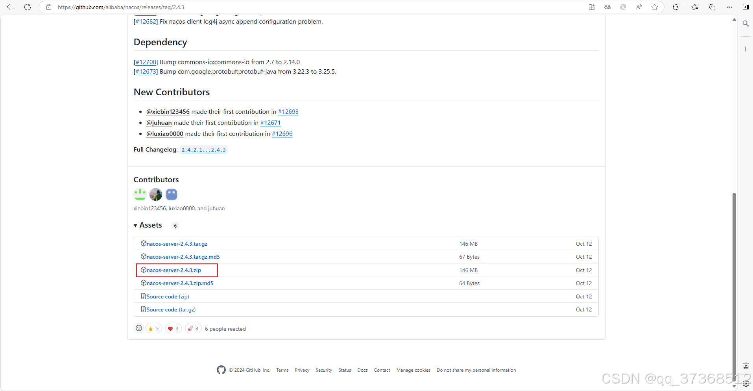Download nacos-server-2.4.3.zip.md5
The width and height of the screenshot is (753, 391).
[x=180, y=283]
